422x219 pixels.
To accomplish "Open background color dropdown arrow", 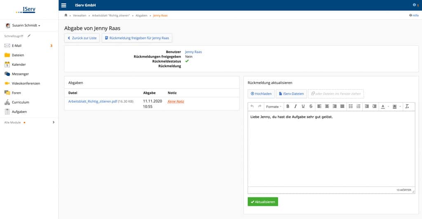I will point(400,107).
